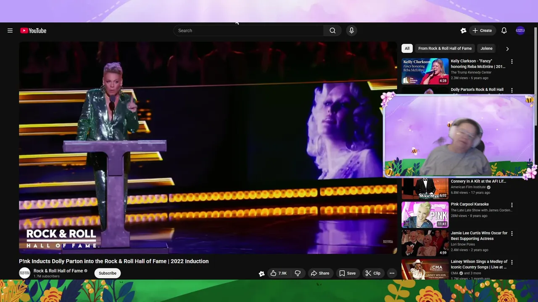Click 'The Trump Kennedy Center' channel name
This screenshot has height=302, width=538.
[x=471, y=73]
